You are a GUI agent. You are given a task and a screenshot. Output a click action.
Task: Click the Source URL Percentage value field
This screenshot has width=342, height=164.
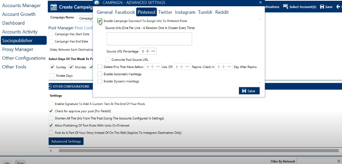coord(142,51)
